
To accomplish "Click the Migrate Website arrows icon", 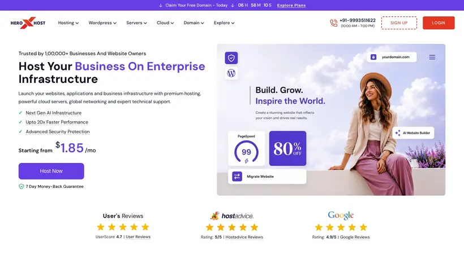I will click(x=237, y=177).
